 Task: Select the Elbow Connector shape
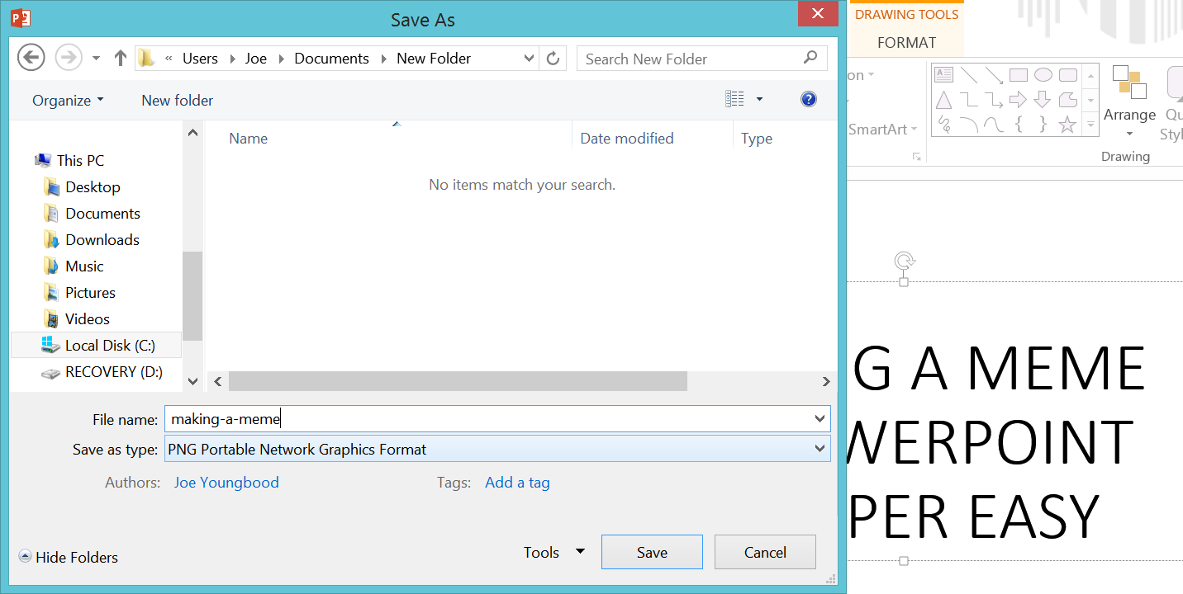(x=969, y=100)
